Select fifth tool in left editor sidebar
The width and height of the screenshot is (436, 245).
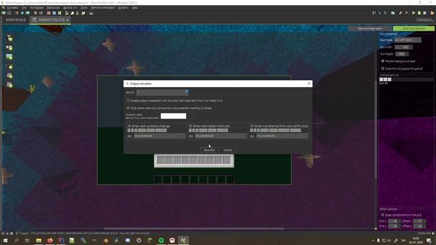pyautogui.click(x=10, y=76)
